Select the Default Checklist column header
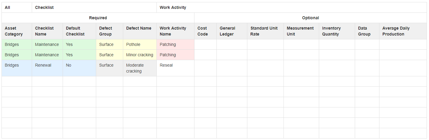Image resolution: width=429 pixels, height=140 pixels. click(79, 31)
